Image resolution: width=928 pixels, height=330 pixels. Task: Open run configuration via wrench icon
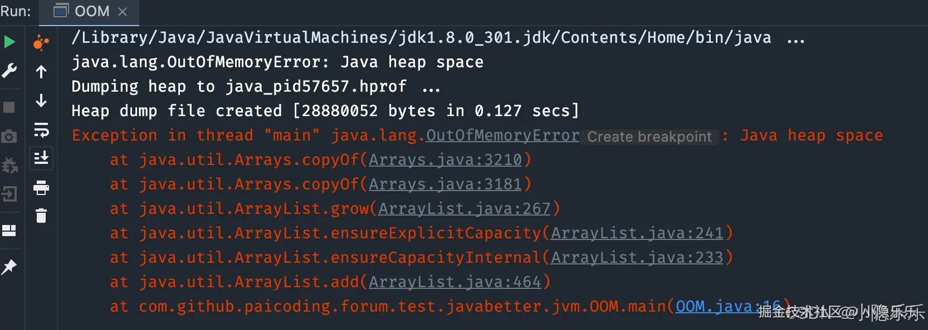[9, 71]
